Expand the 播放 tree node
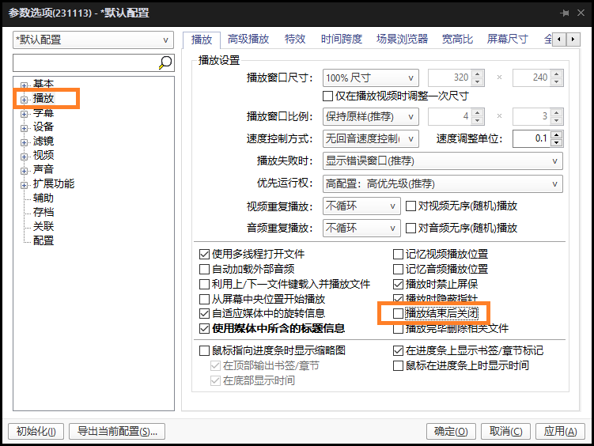This screenshot has width=594, height=446. [25, 100]
